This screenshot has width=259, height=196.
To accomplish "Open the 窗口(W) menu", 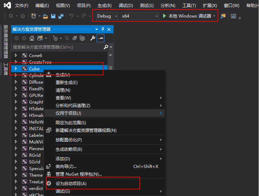I will (x=232, y=6).
